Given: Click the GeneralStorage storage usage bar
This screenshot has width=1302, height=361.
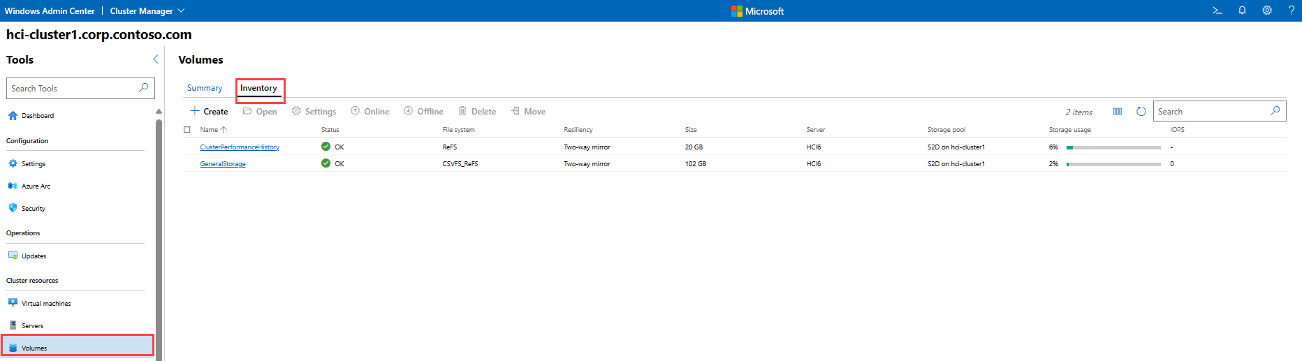Looking at the screenshot, I should 1113,164.
